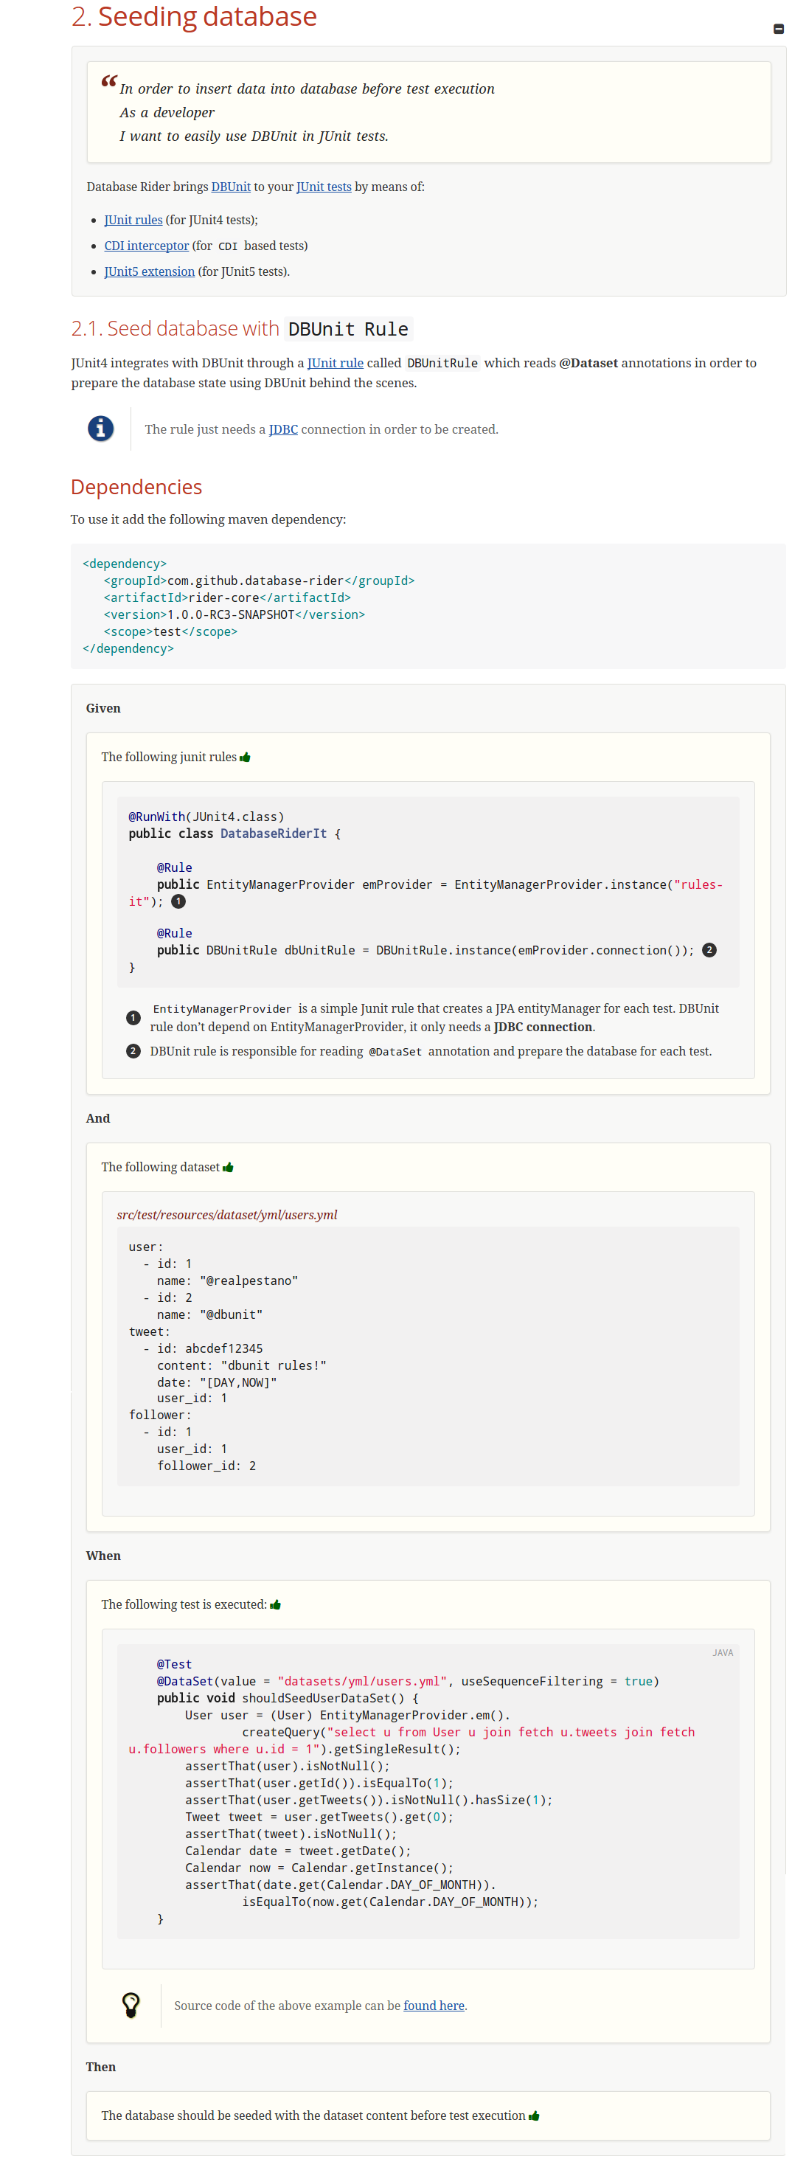Open the 'found here' source code link

pos(434,2006)
